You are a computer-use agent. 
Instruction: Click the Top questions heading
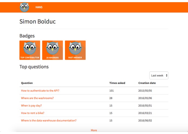tap(34, 67)
